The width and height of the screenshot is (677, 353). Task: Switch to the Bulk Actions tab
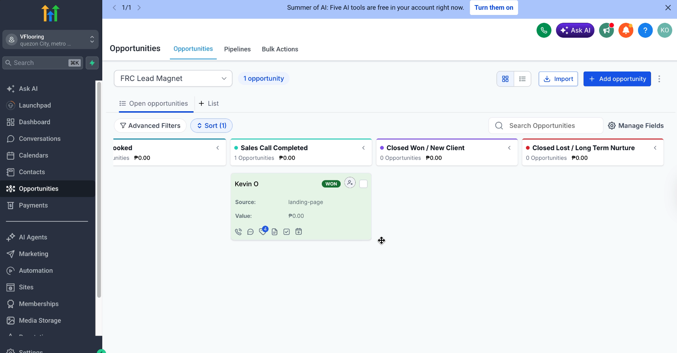(x=280, y=49)
